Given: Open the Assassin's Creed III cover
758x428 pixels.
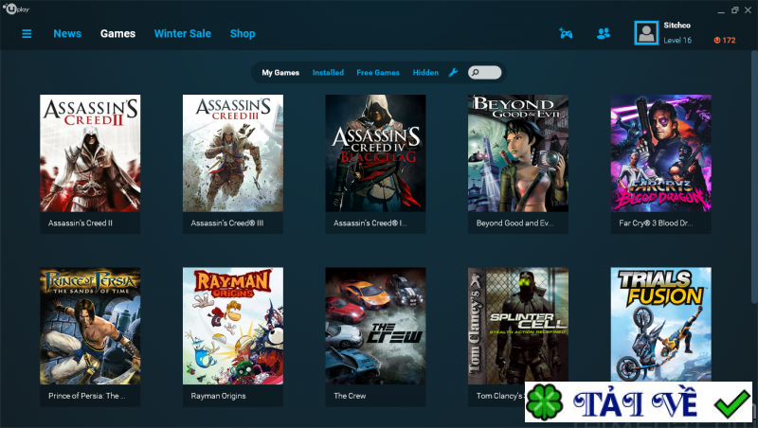Looking at the screenshot, I should (232, 153).
